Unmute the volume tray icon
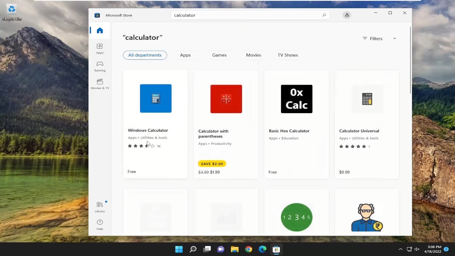The image size is (455, 256). coord(417,249)
